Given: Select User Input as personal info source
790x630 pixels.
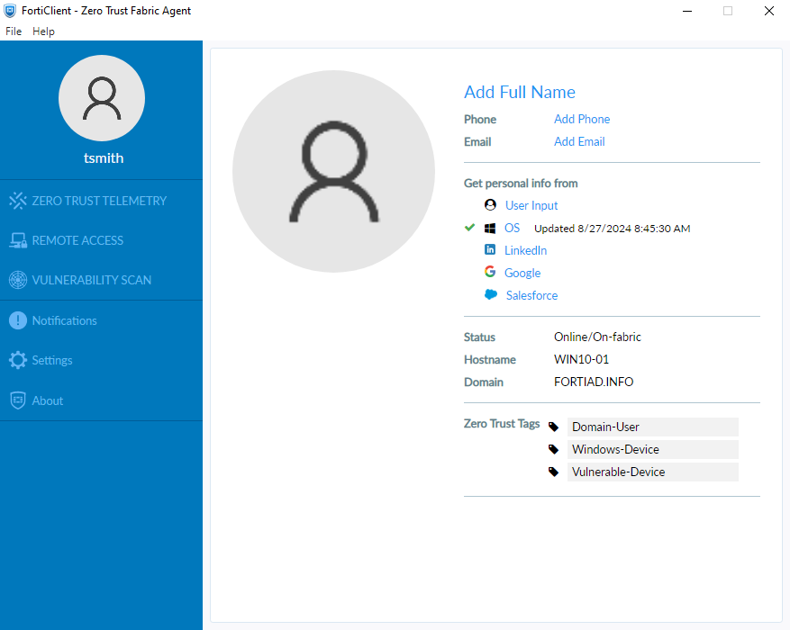Looking at the screenshot, I should point(531,206).
